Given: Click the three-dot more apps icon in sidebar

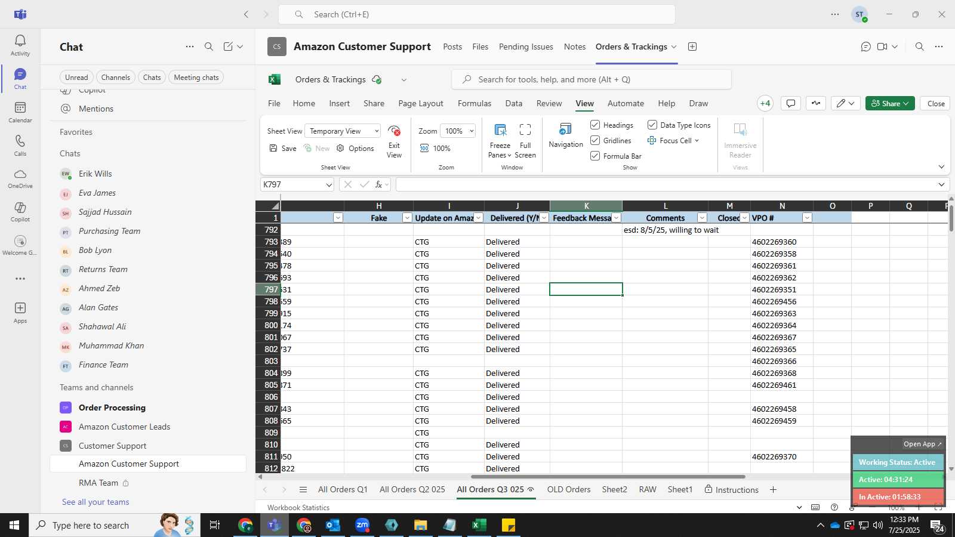Looking at the screenshot, I should [20, 279].
